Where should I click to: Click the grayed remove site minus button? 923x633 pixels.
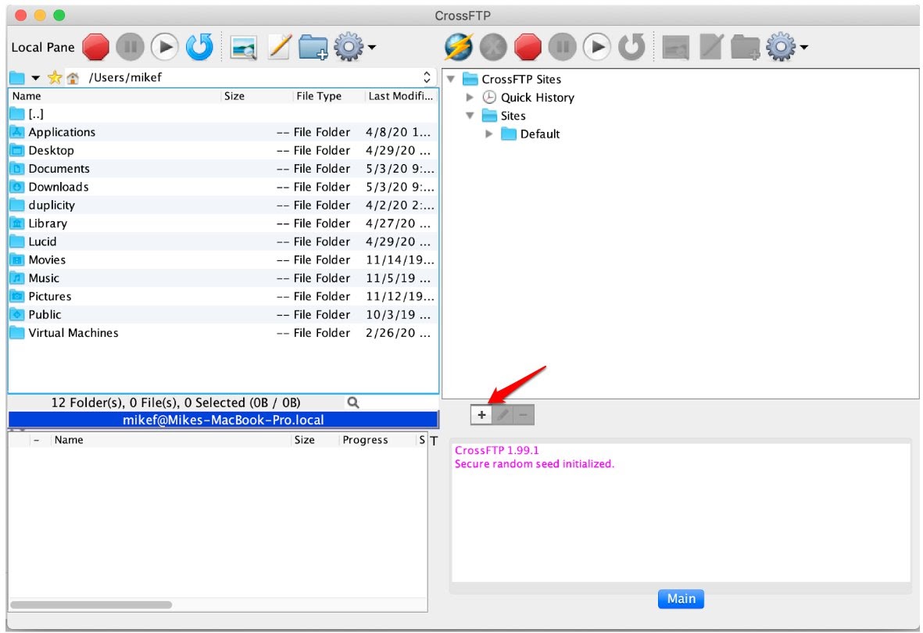point(524,415)
